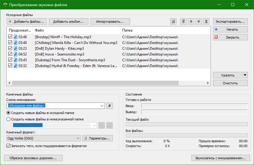Click the application icon in title bar
Image resolution: width=254 pixels, height=165 pixels.
click(5, 5)
